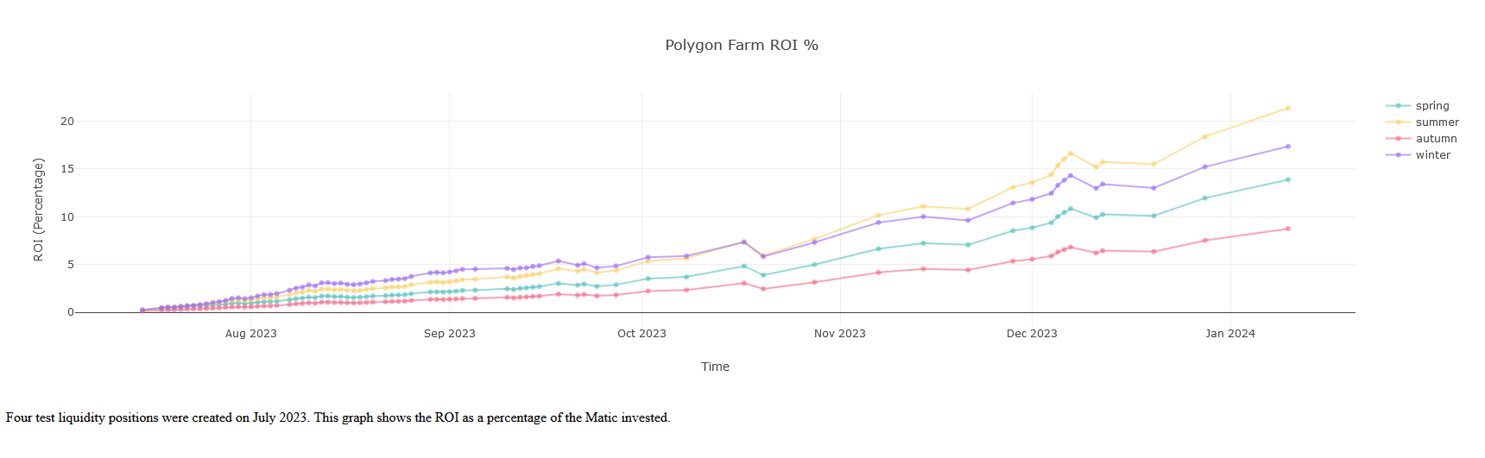Click the Jan 2024 x-axis tick label
The image size is (1485, 458).
(1229, 334)
